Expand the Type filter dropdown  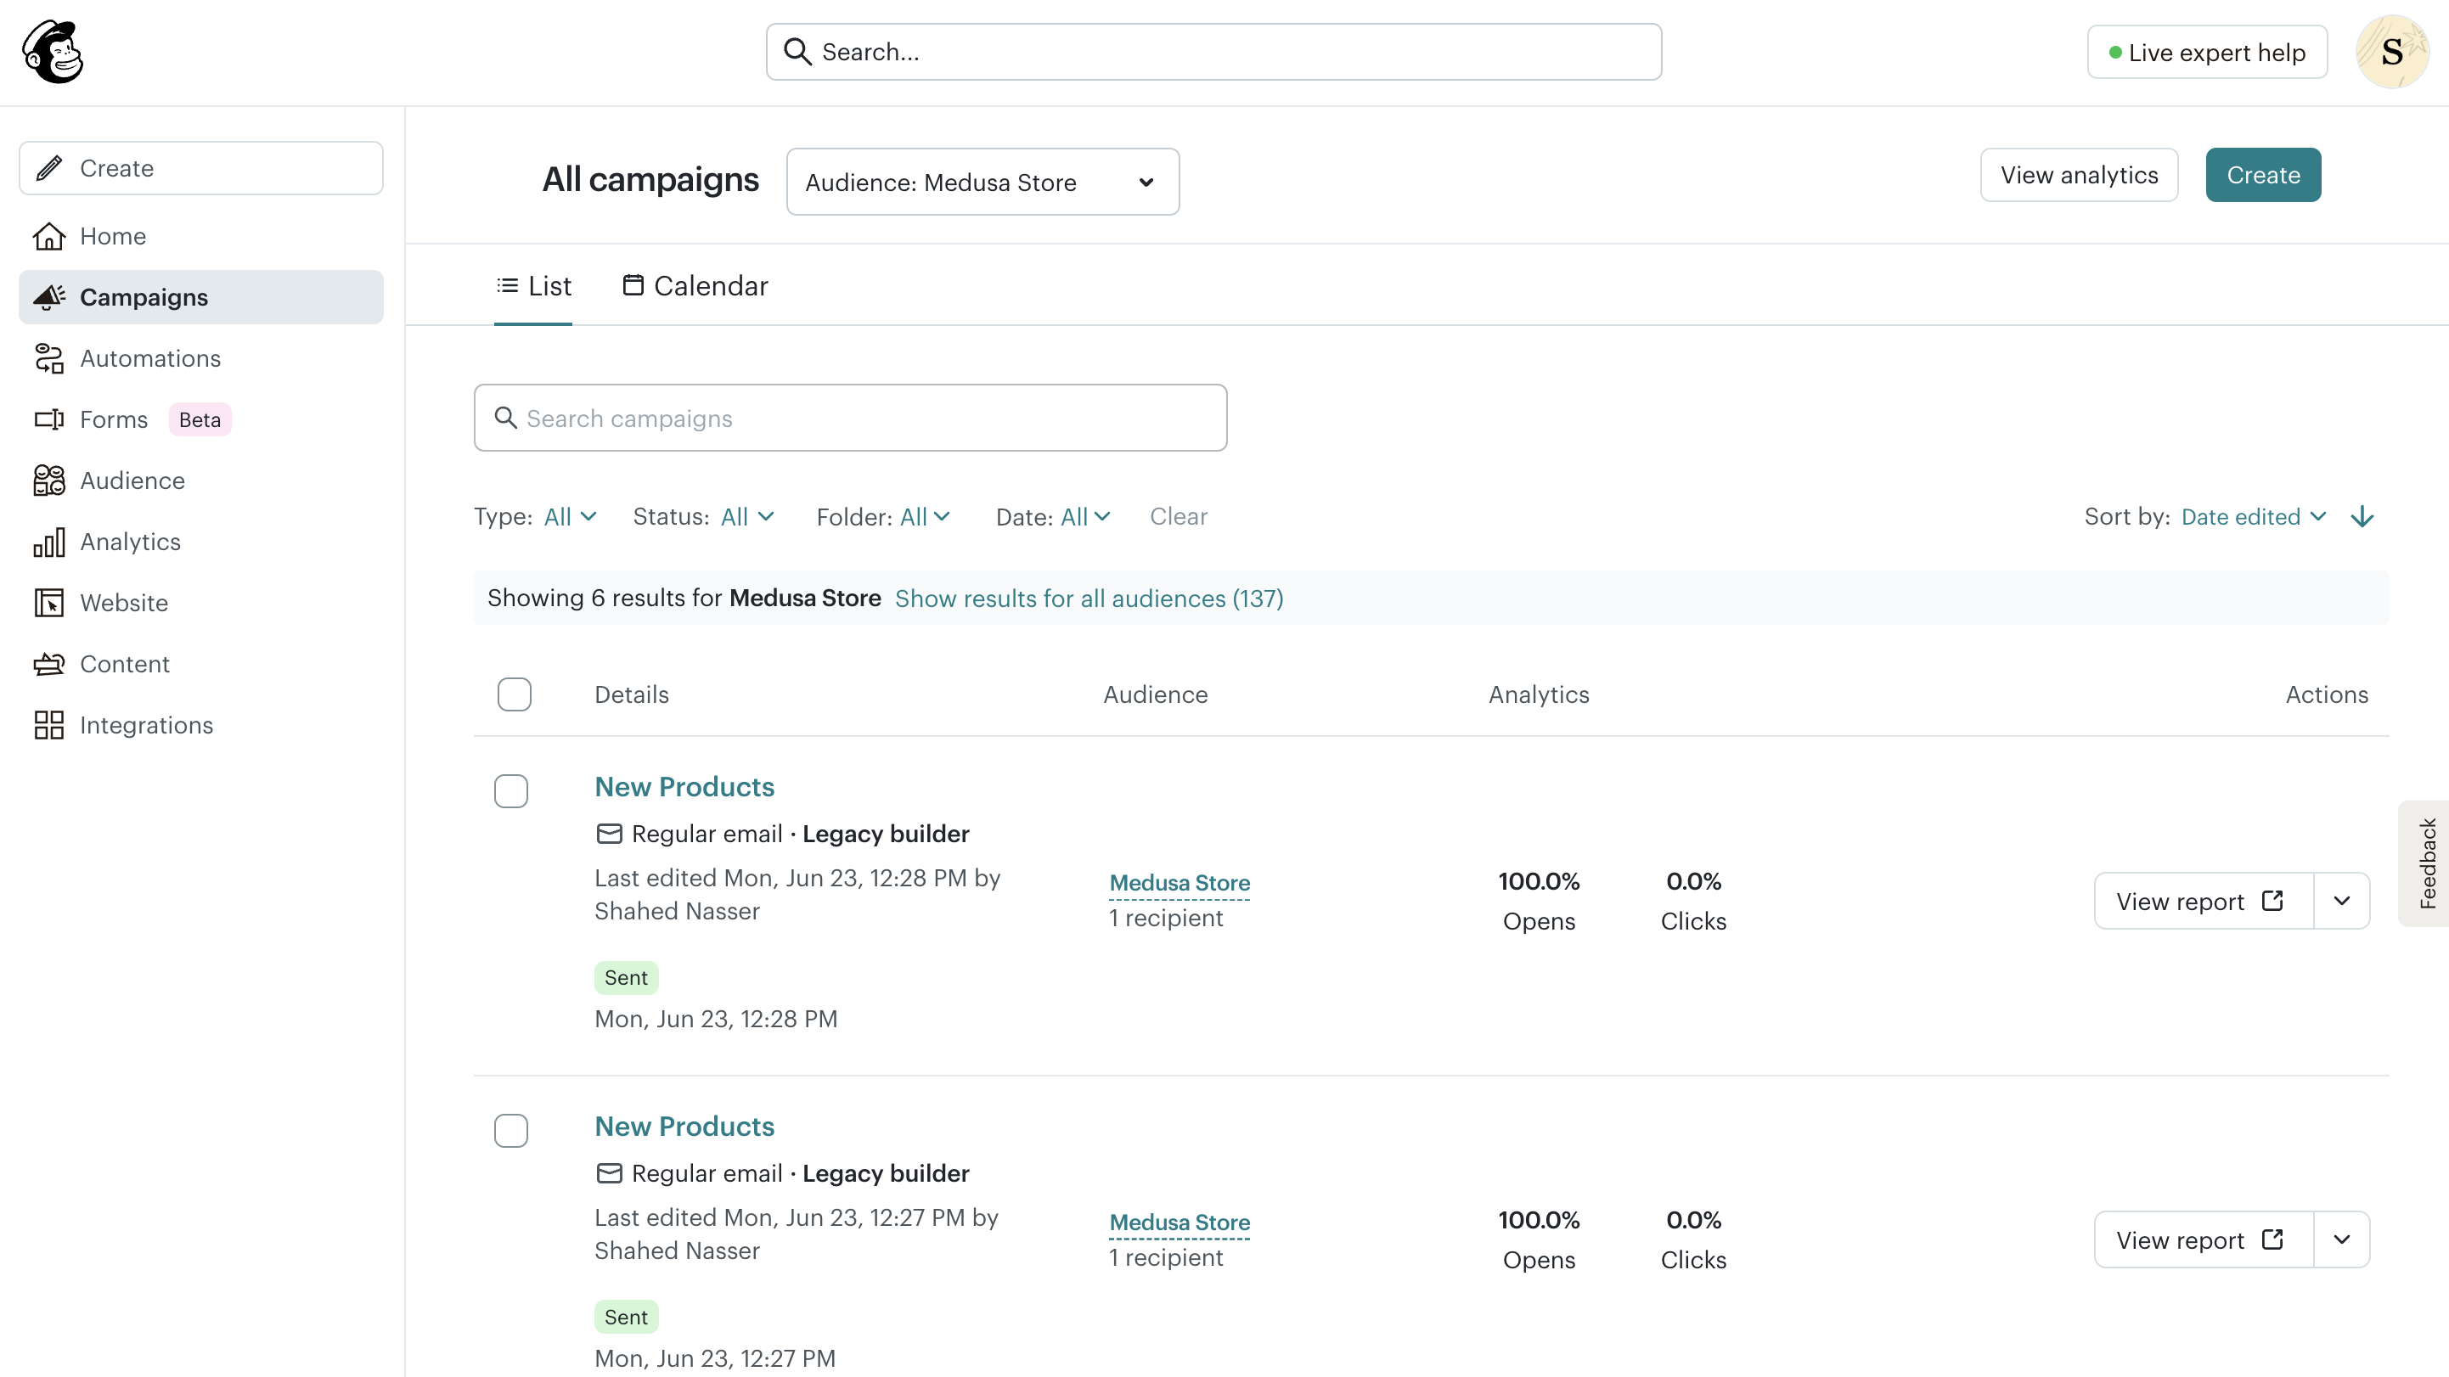569,516
